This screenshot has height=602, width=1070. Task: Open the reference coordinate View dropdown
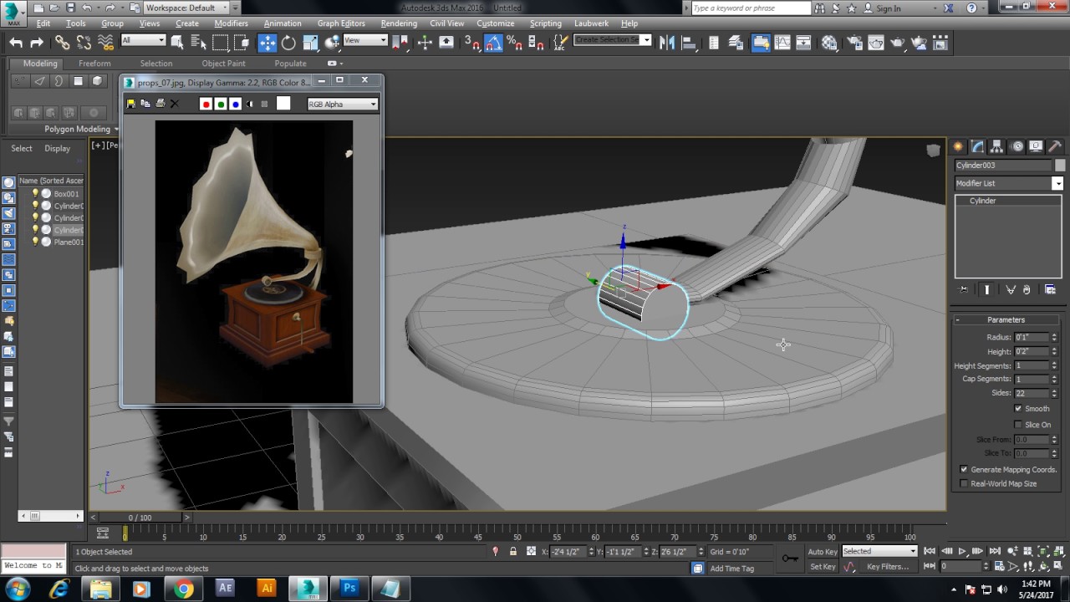[365, 40]
